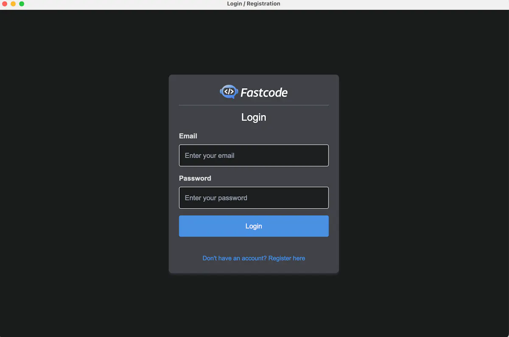The image size is (509, 337).
Task: Minimize the window with the yellow button
Action: click(x=13, y=4)
